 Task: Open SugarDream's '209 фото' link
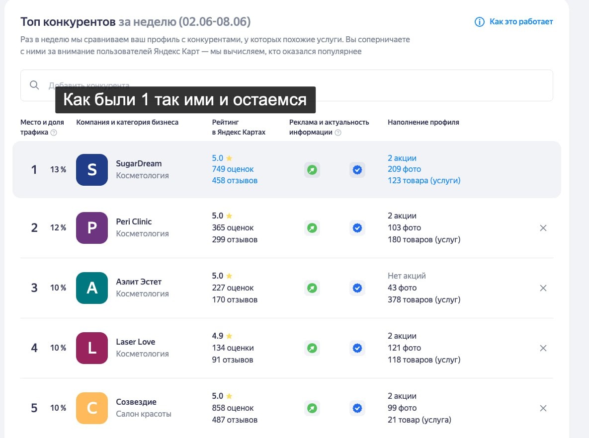[x=404, y=169]
